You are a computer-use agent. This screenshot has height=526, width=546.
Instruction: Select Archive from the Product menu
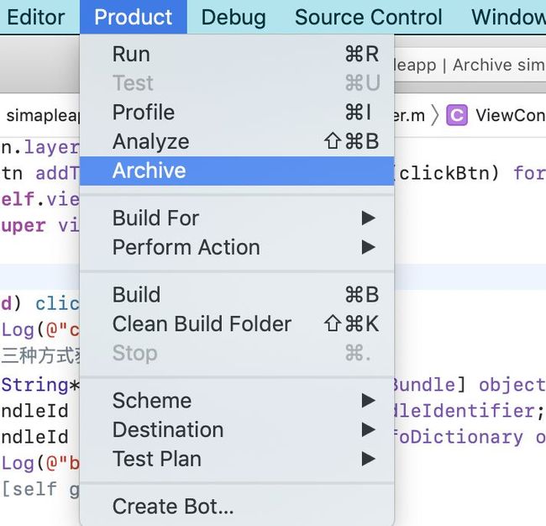pos(237,171)
